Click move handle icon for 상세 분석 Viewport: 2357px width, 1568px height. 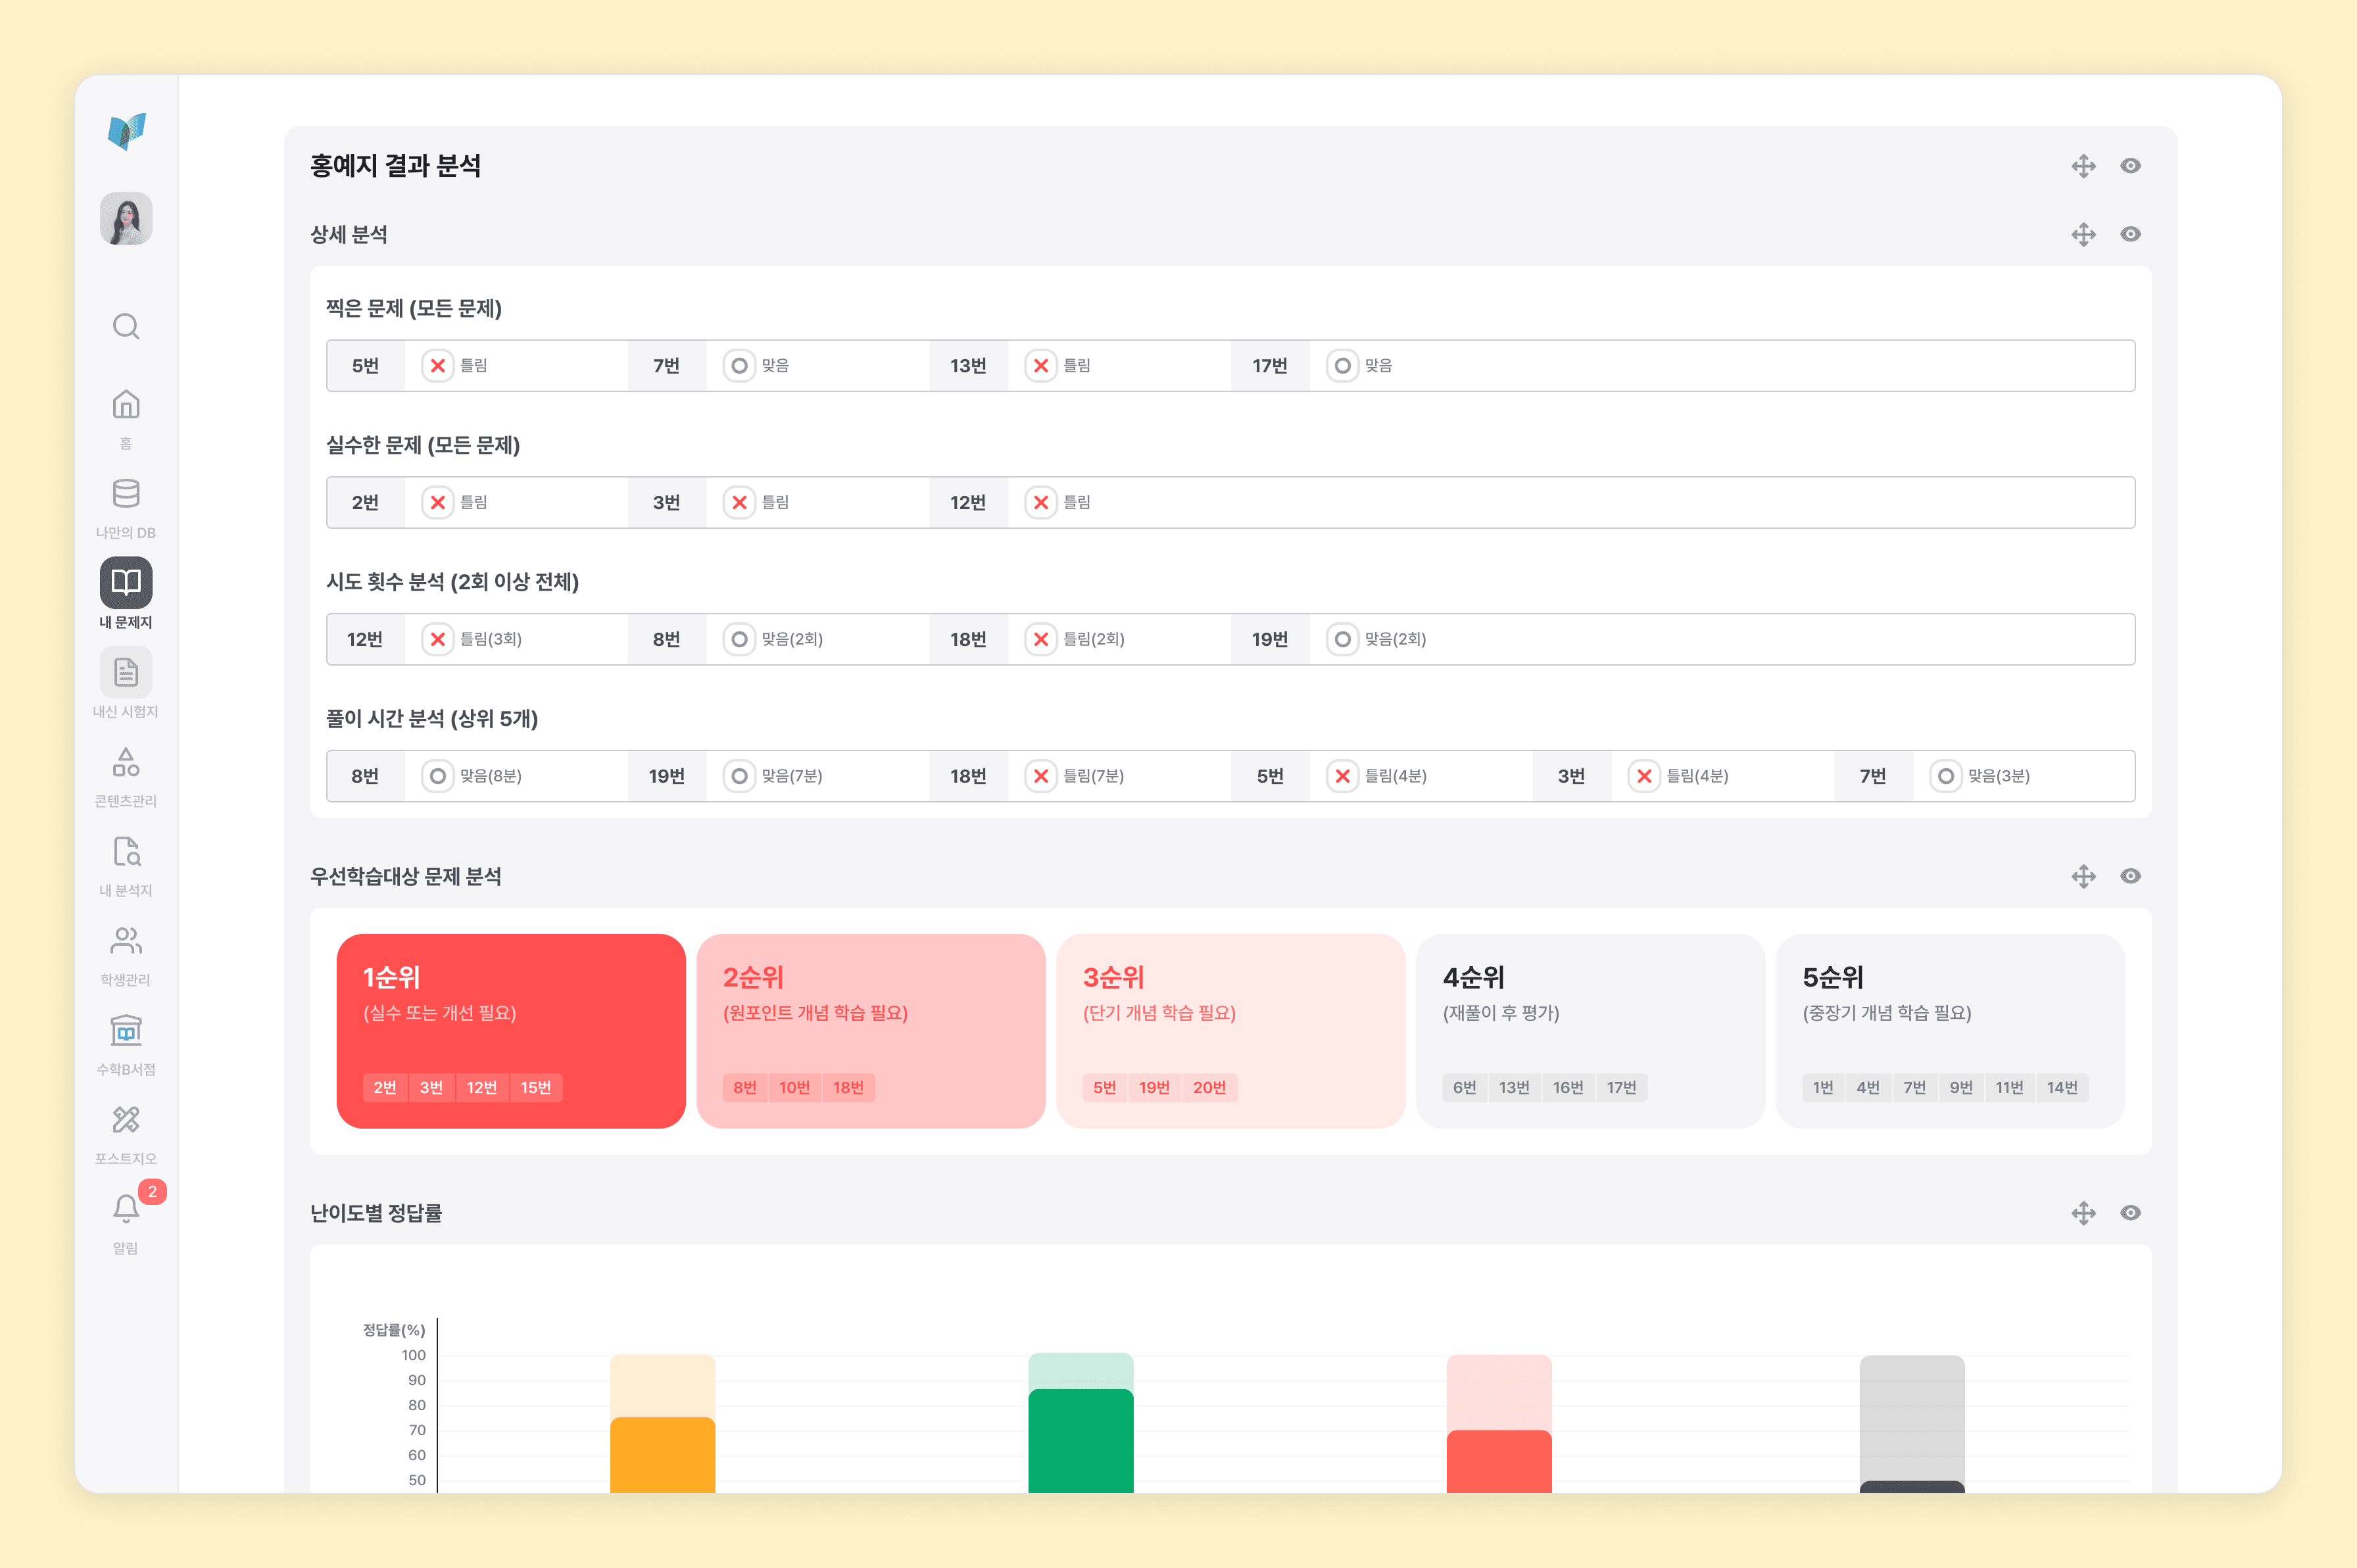[x=2083, y=234]
